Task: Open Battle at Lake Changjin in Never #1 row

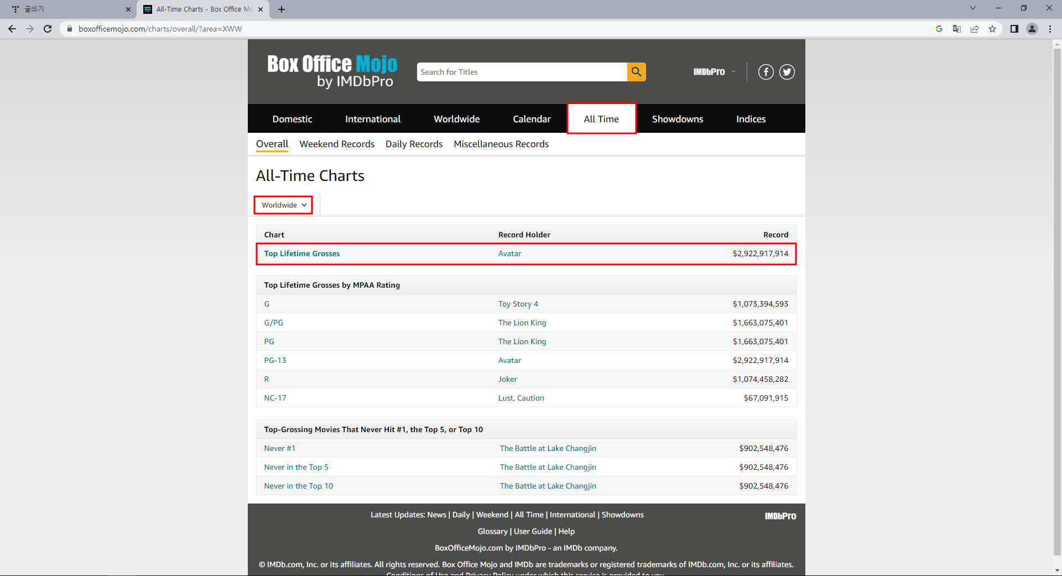Action: (x=548, y=448)
